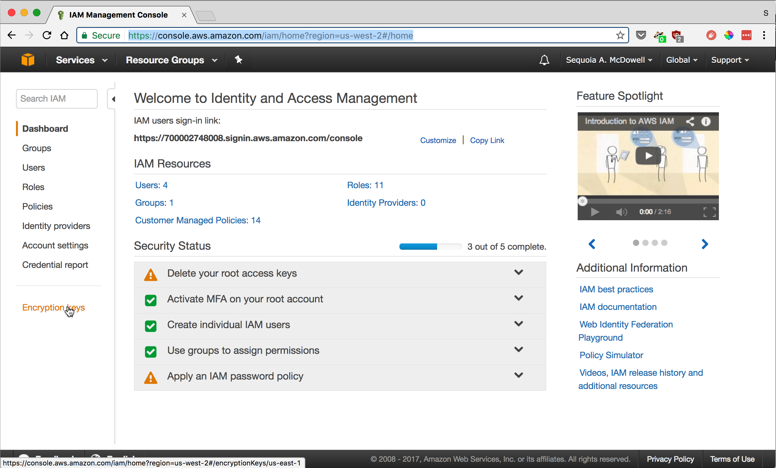Open the Chrome three-dot menu
The width and height of the screenshot is (776, 468).
tap(764, 35)
